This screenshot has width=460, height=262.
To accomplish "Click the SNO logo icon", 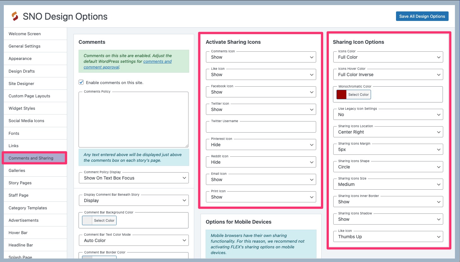I will tap(15, 16).
